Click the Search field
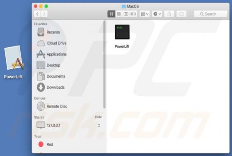 click(210, 14)
